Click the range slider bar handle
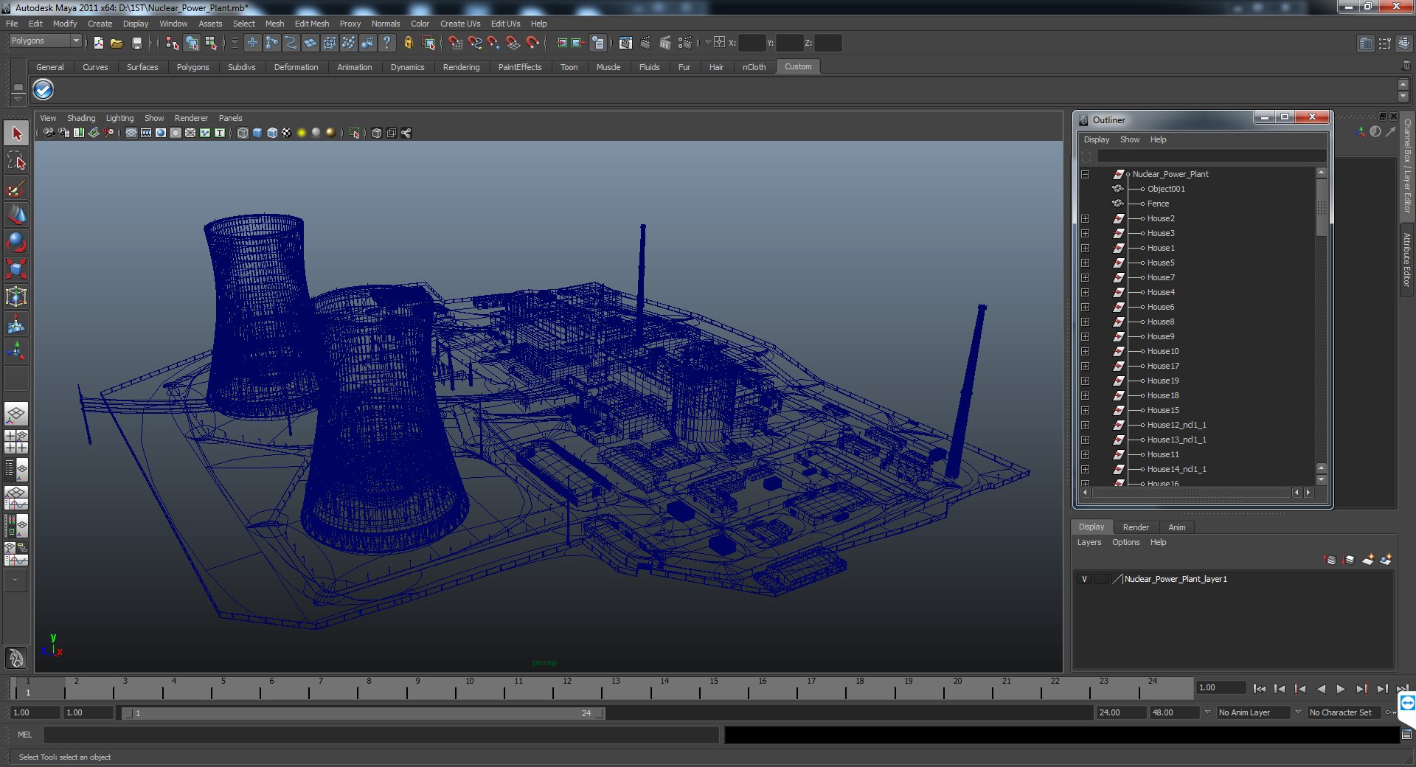 [x=365, y=713]
